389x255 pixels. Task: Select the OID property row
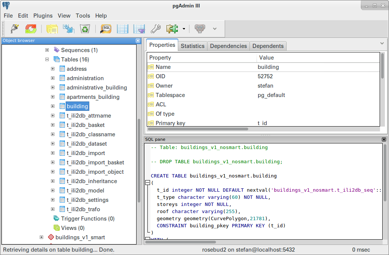263,76
